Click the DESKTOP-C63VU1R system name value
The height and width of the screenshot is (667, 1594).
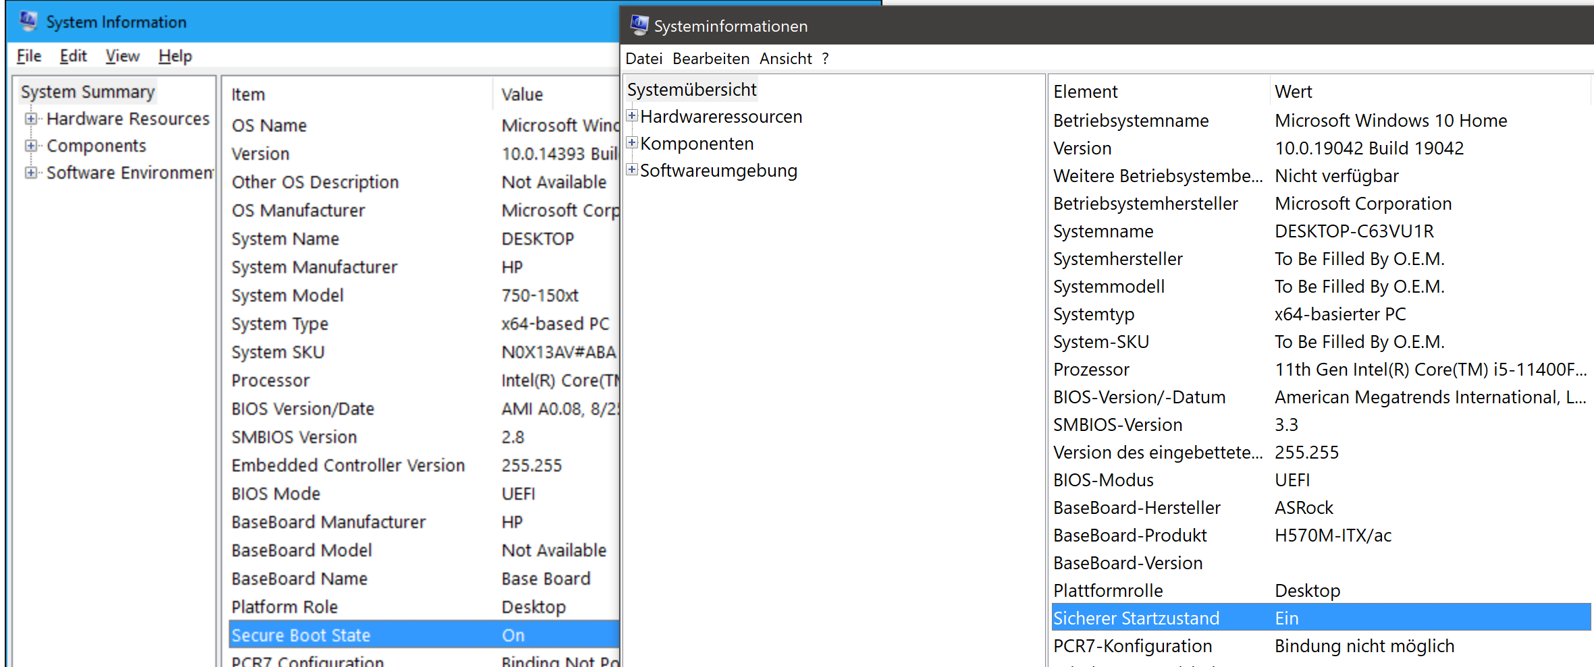click(x=1354, y=231)
